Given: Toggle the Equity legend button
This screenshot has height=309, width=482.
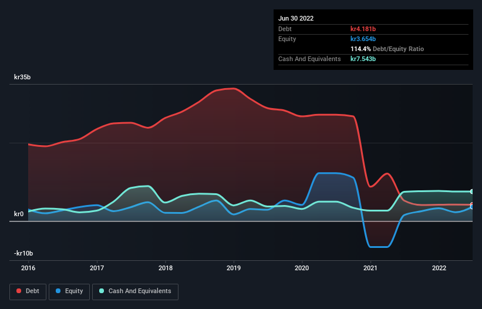Looking at the screenshot, I should (69, 291).
